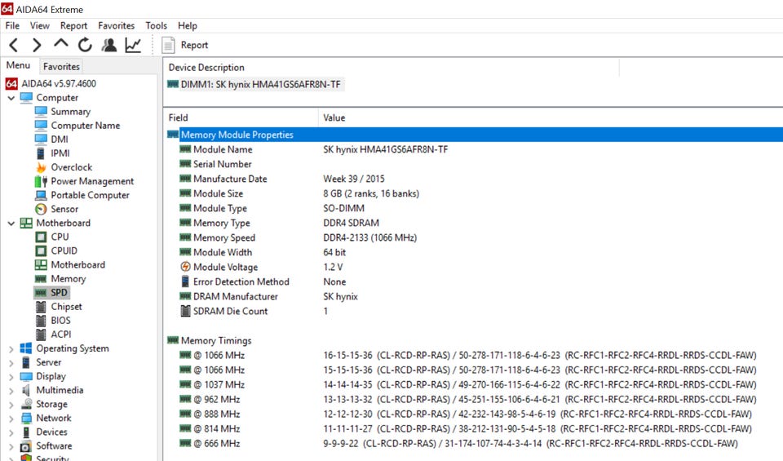Open the Report menu

pyautogui.click(x=73, y=25)
